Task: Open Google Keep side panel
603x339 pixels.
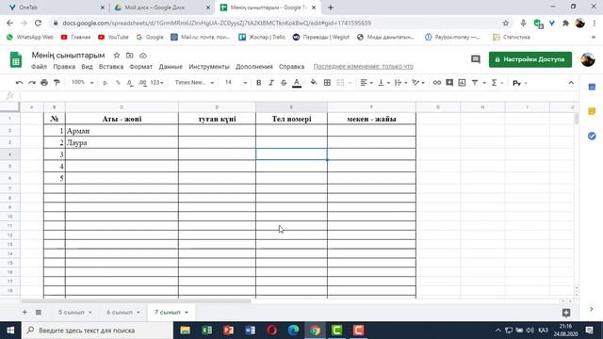Action: pos(592,111)
